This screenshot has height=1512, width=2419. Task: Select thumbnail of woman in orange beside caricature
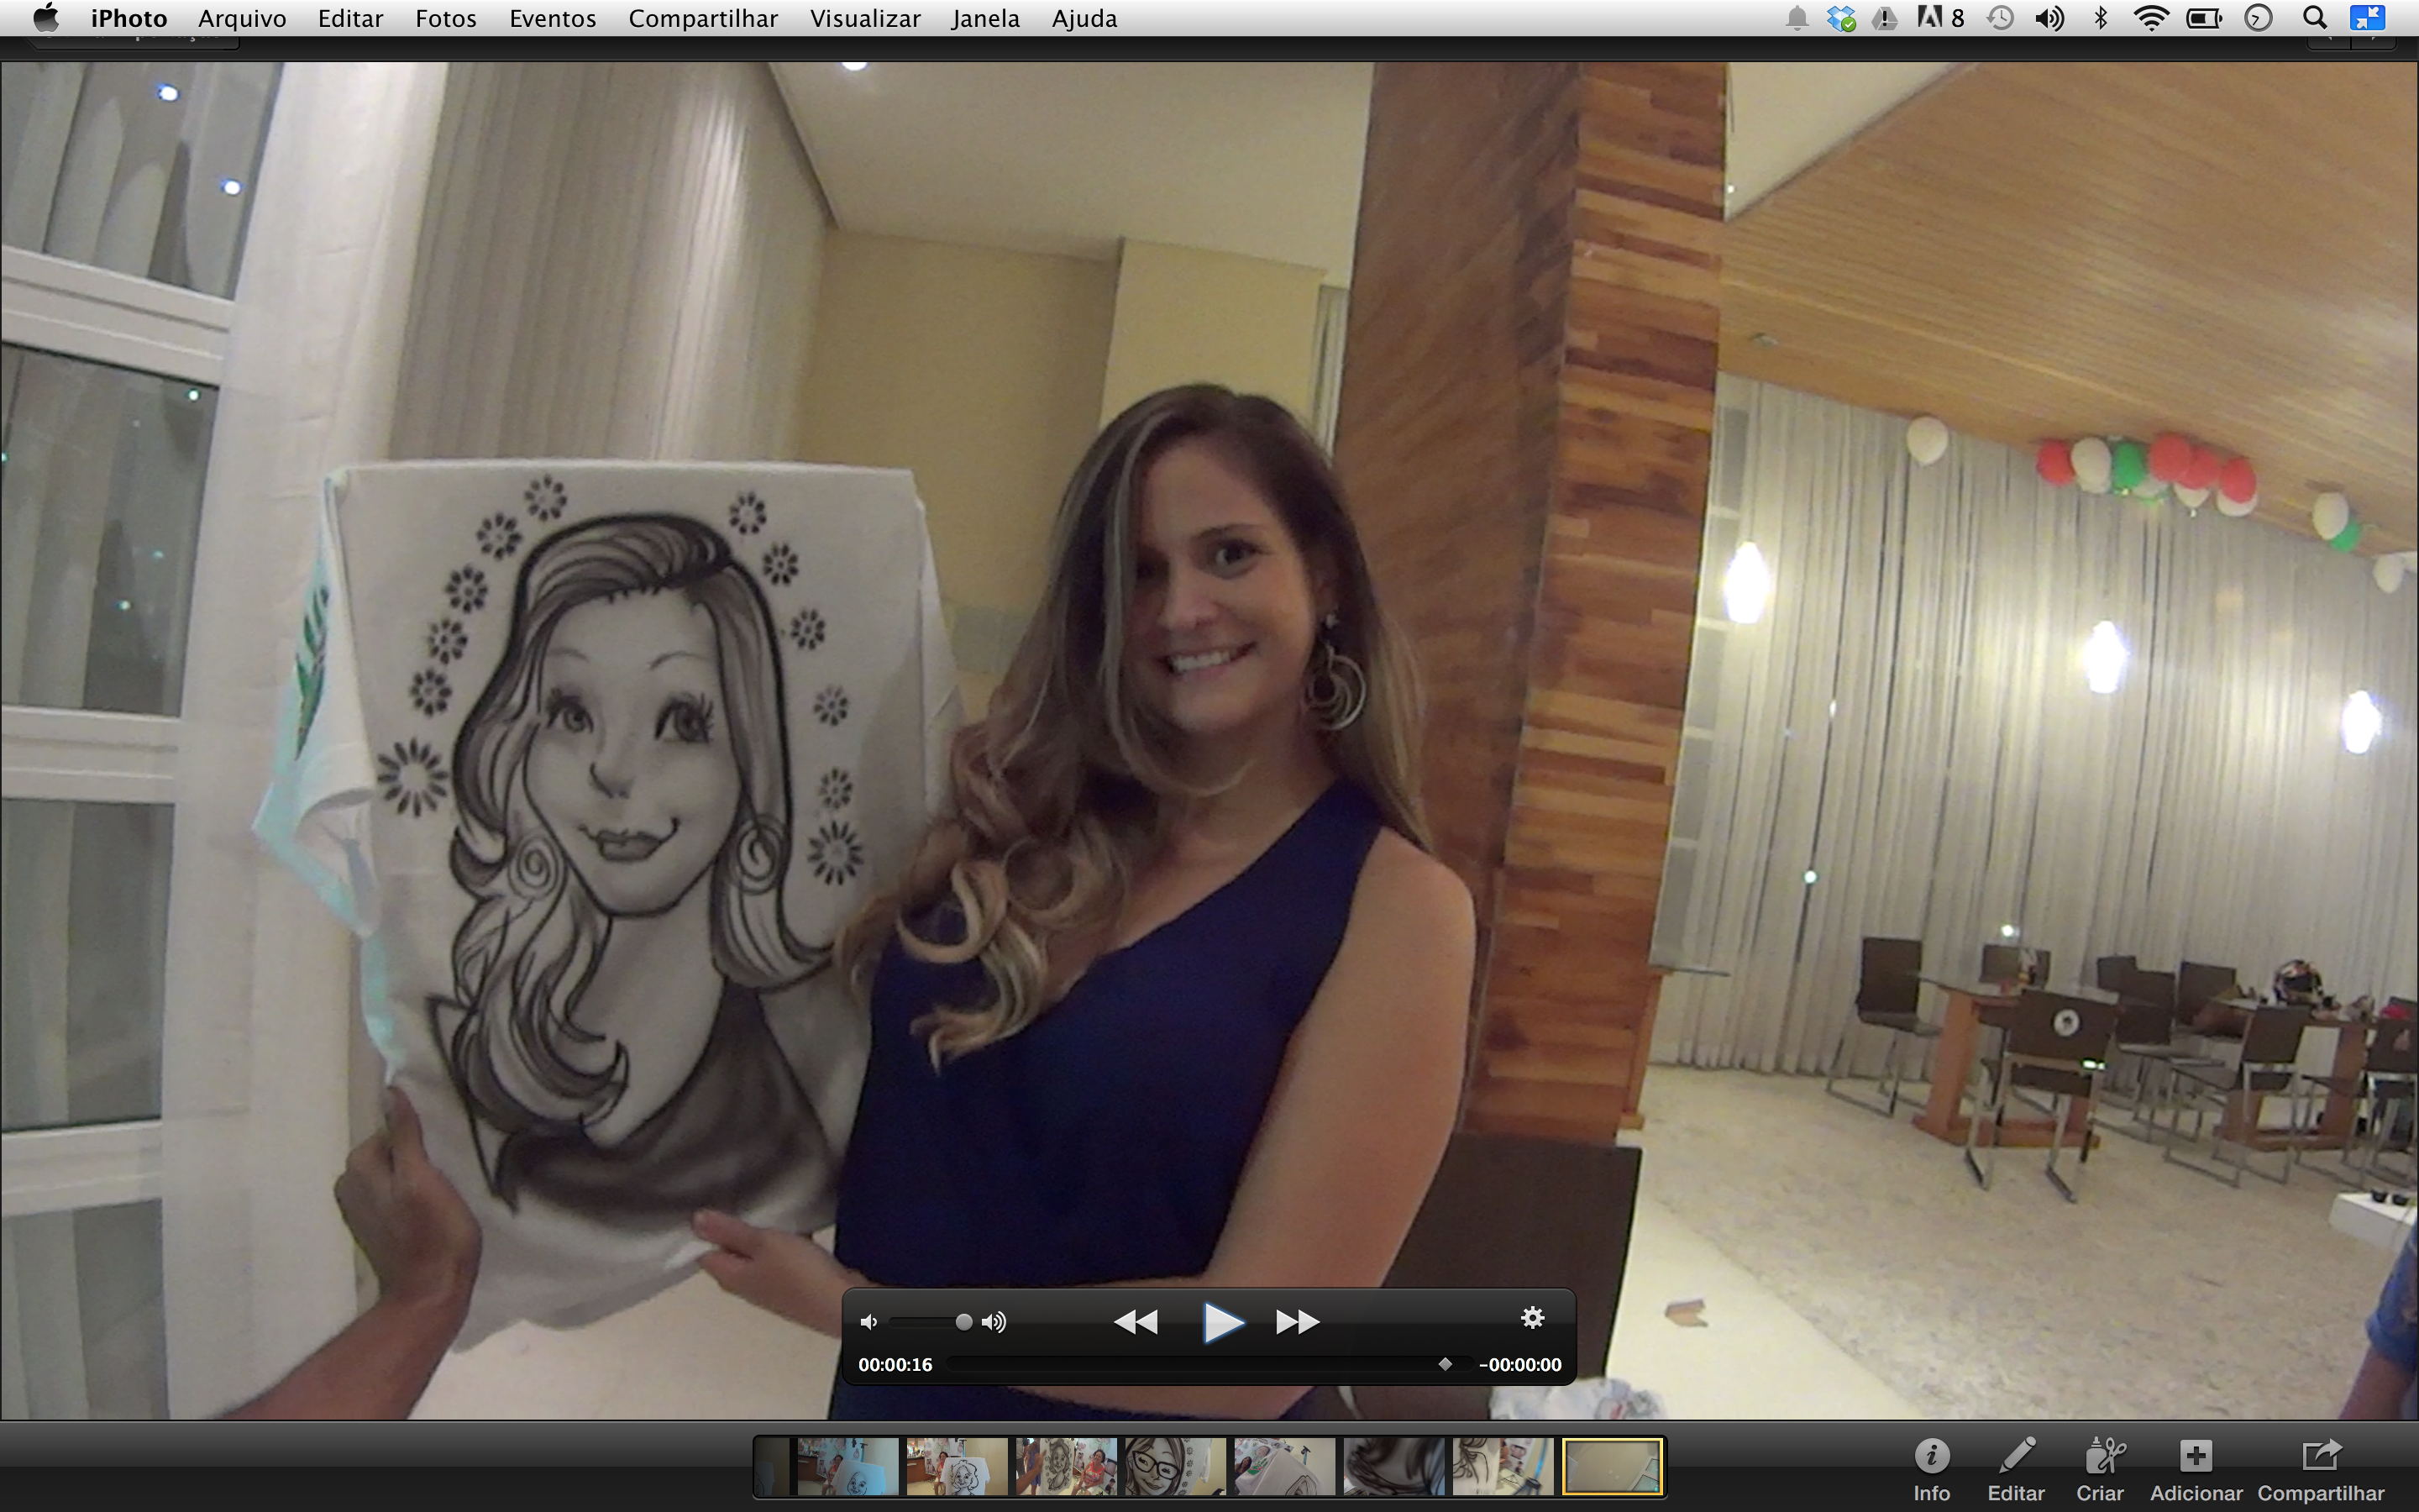click(x=1066, y=1466)
